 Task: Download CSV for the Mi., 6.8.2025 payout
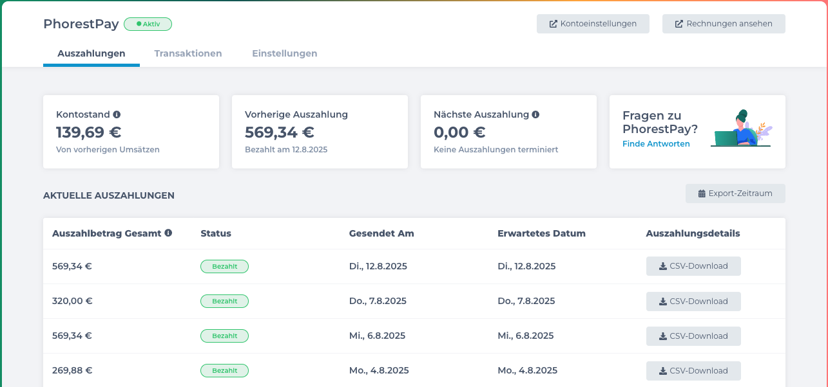(693, 336)
